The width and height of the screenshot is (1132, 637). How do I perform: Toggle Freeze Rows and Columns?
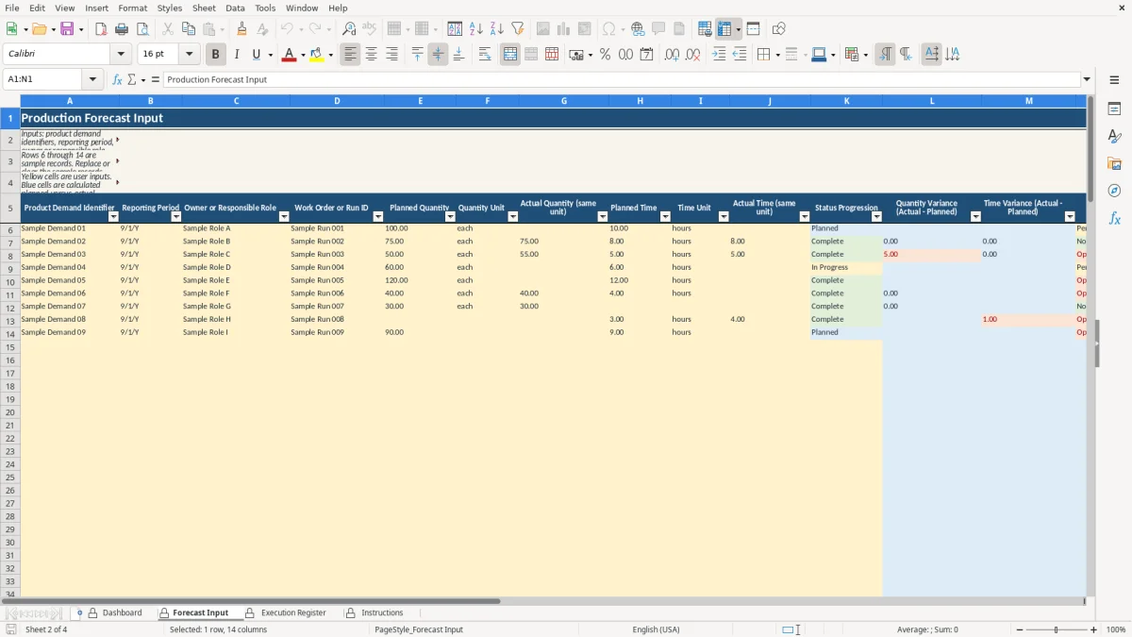tap(724, 29)
